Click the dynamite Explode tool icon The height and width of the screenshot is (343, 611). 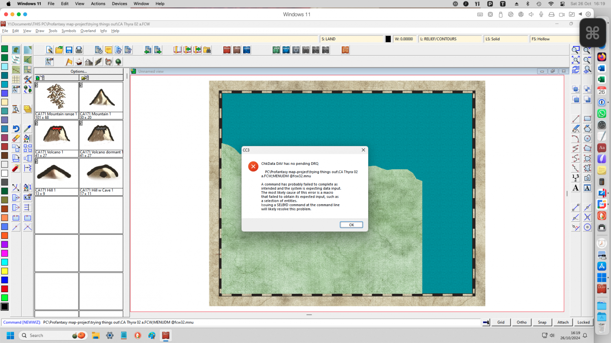point(16,168)
